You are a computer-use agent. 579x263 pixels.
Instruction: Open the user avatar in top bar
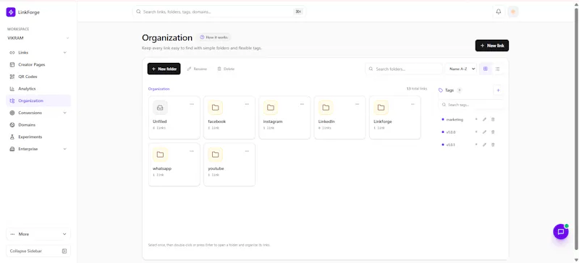513,12
